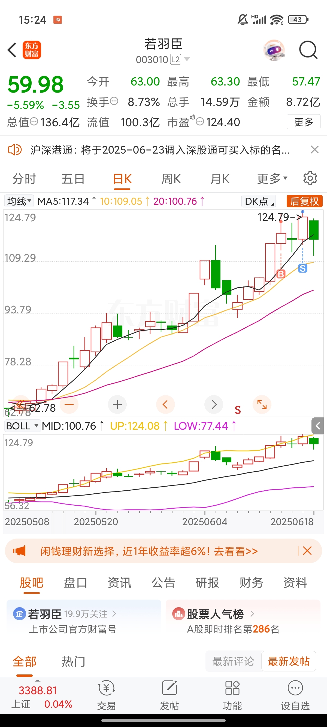Screen dimensions: 327x727
Task: Toggle the 后复权 adjustment mode
Action: [304, 201]
